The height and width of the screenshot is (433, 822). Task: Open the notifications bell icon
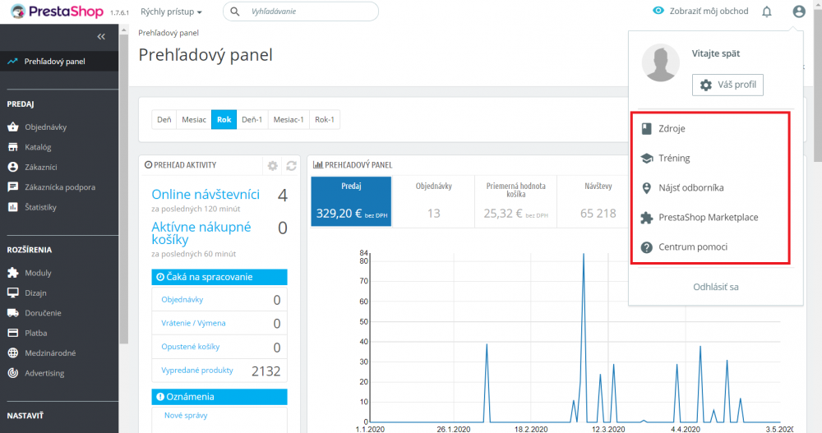766,12
